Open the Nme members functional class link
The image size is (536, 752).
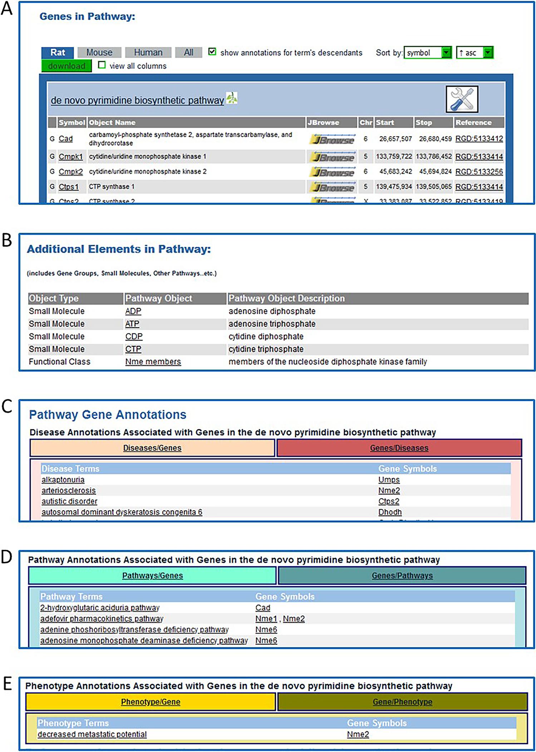tap(153, 362)
